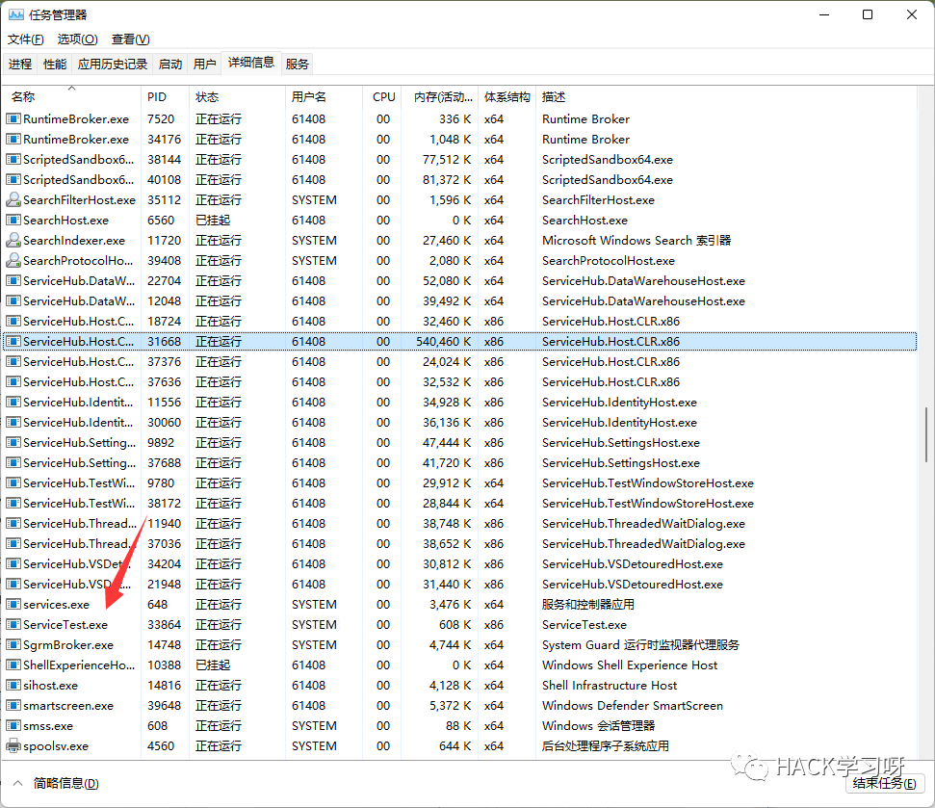
Task: Click the 结束任务(E) button
Action: click(x=884, y=783)
